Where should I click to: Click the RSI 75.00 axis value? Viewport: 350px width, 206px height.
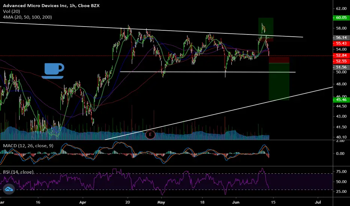341,172
